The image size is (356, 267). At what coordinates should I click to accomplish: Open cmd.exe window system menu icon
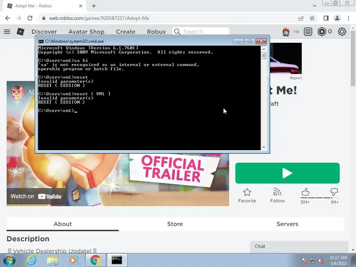coord(41,41)
